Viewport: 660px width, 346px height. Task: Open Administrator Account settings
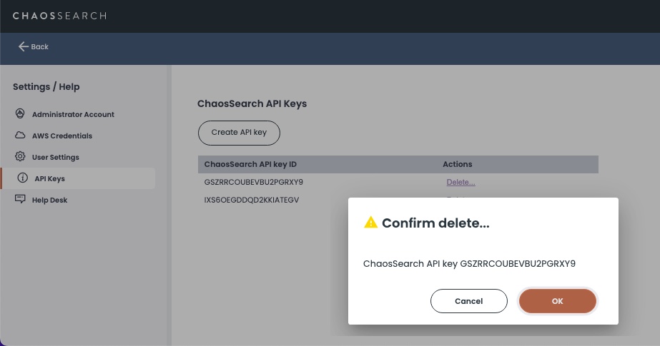pos(73,114)
